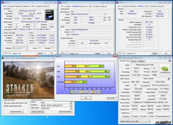
Task: Click the AMD Phenom II processor logo
Action: pyautogui.click(x=49, y=15)
